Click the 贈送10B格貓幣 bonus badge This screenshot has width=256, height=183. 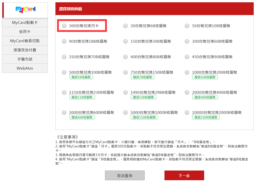(205, 77)
